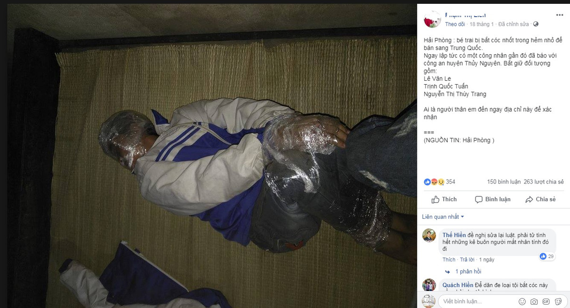Expand the Liên quan nhất sort dropdown
This screenshot has width=570, height=308.
click(443, 217)
